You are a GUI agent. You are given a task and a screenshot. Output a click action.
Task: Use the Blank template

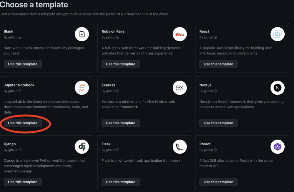pyautogui.click(x=23, y=64)
